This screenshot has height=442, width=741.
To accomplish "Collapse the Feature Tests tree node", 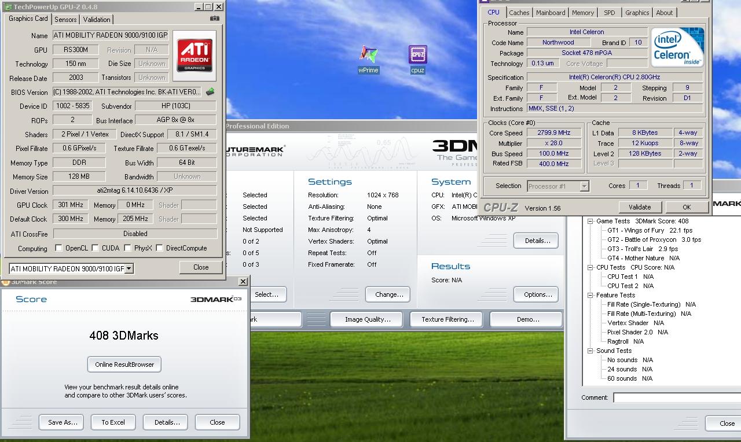I will (590, 295).
